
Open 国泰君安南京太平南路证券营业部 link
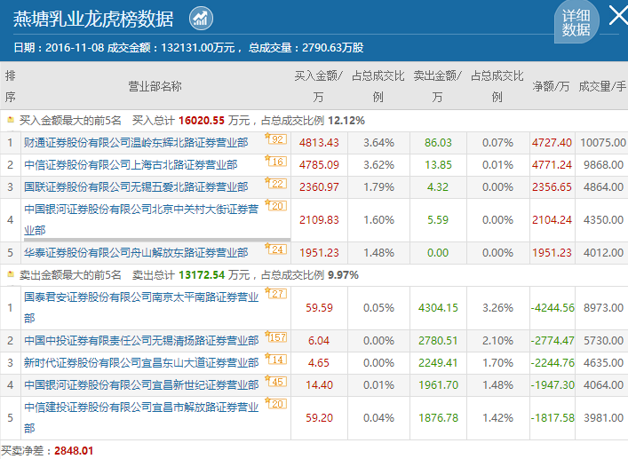pos(141,308)
